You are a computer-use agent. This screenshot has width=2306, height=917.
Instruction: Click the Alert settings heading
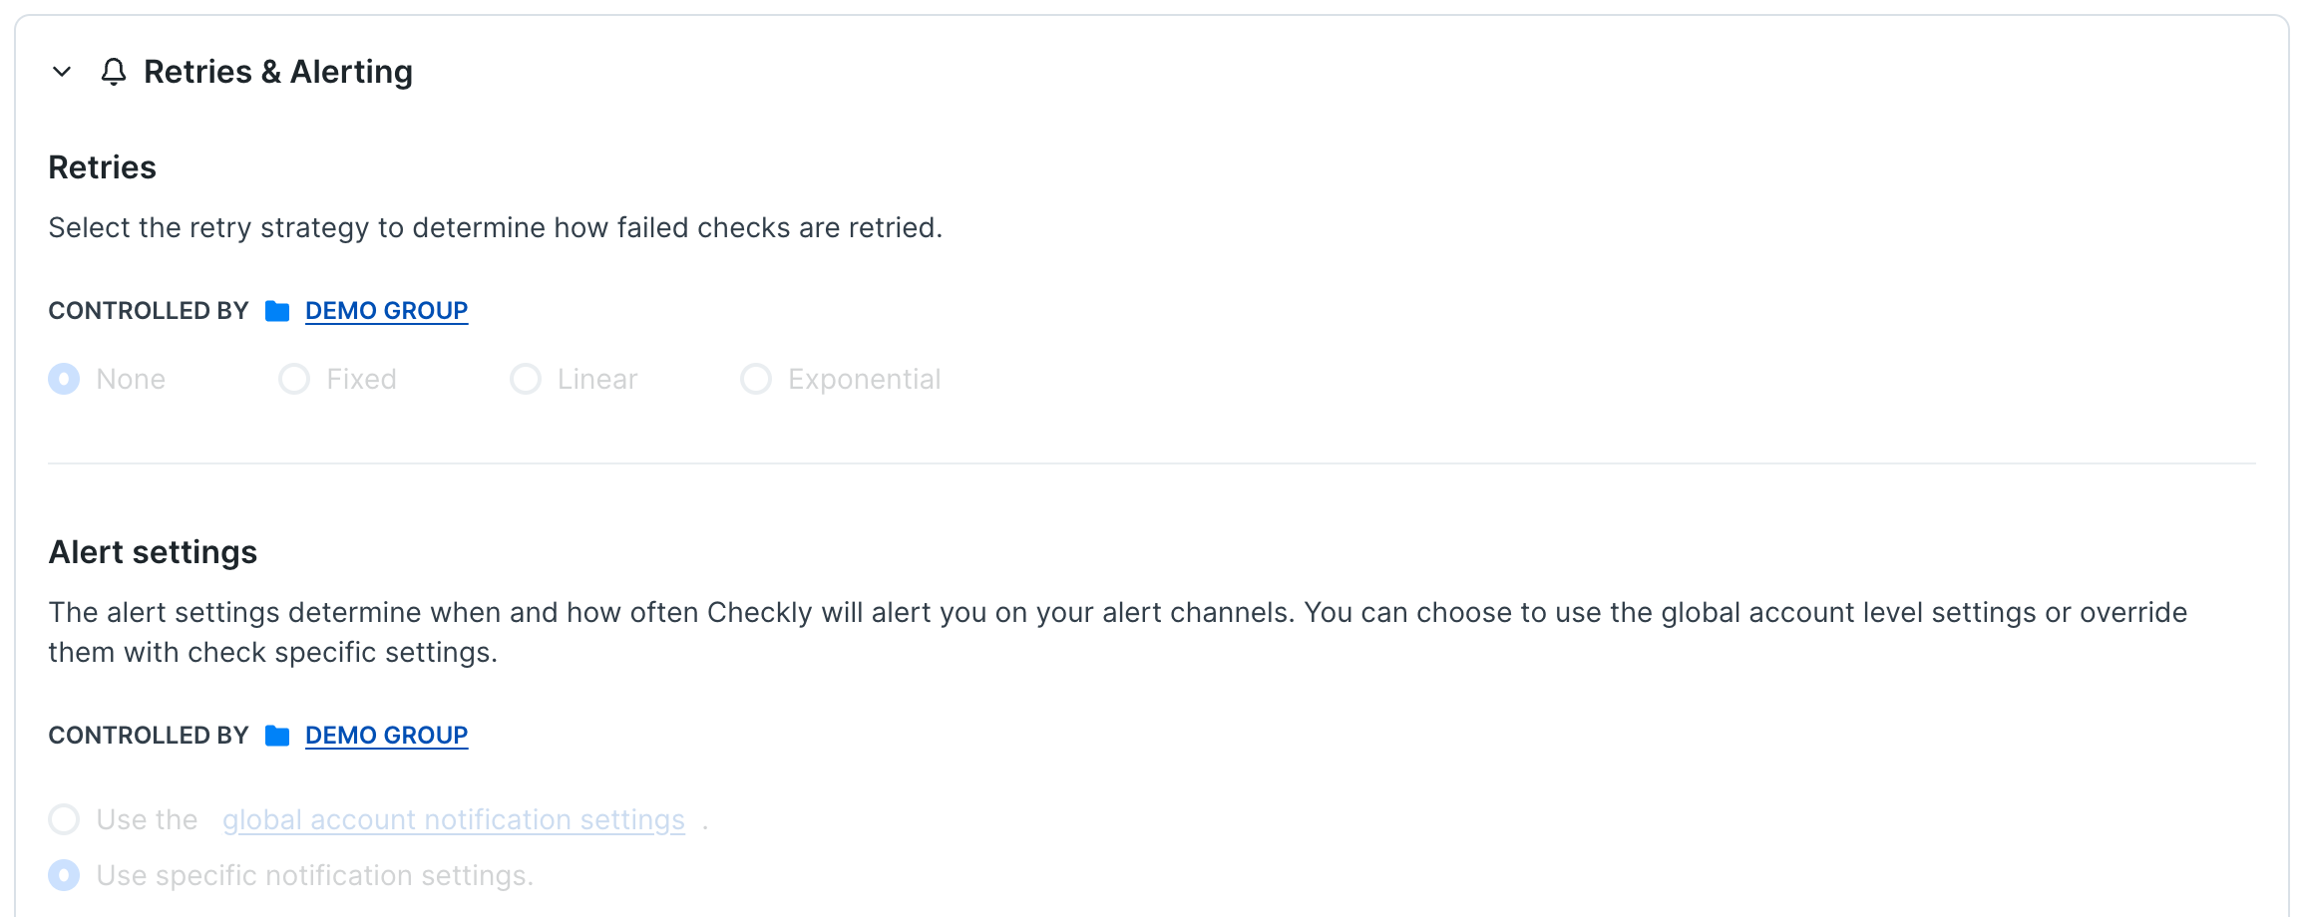[x=153, y=551]
